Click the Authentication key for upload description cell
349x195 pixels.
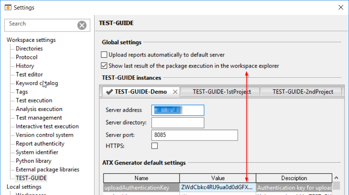(x=294, y=188)
